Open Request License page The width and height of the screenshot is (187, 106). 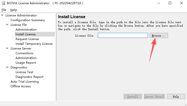27,39
